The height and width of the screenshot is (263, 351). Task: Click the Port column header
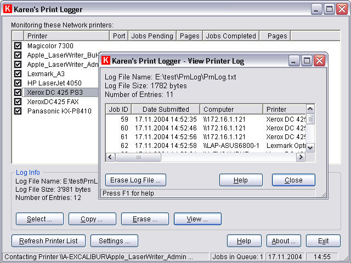pos(119,36)
